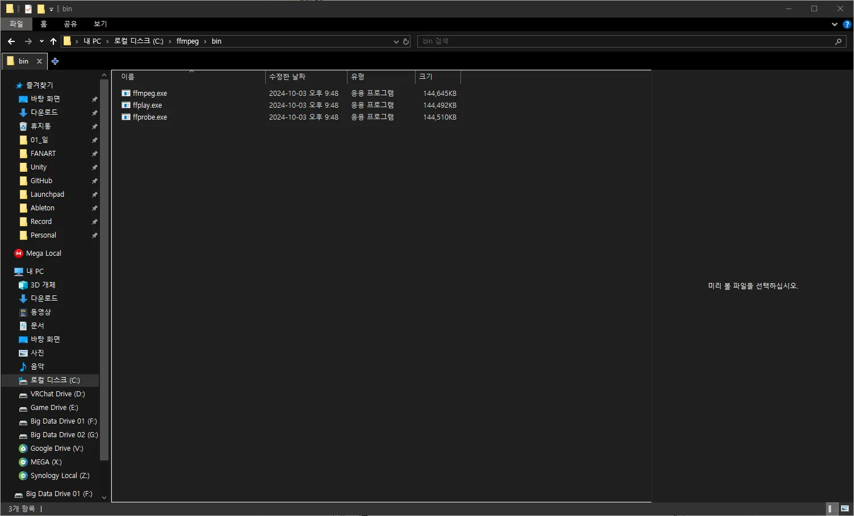The width and height of the screenshot is (854, 516).
Task: Select the ffprobe.exe file icon
Action: [x=126, y=117]
